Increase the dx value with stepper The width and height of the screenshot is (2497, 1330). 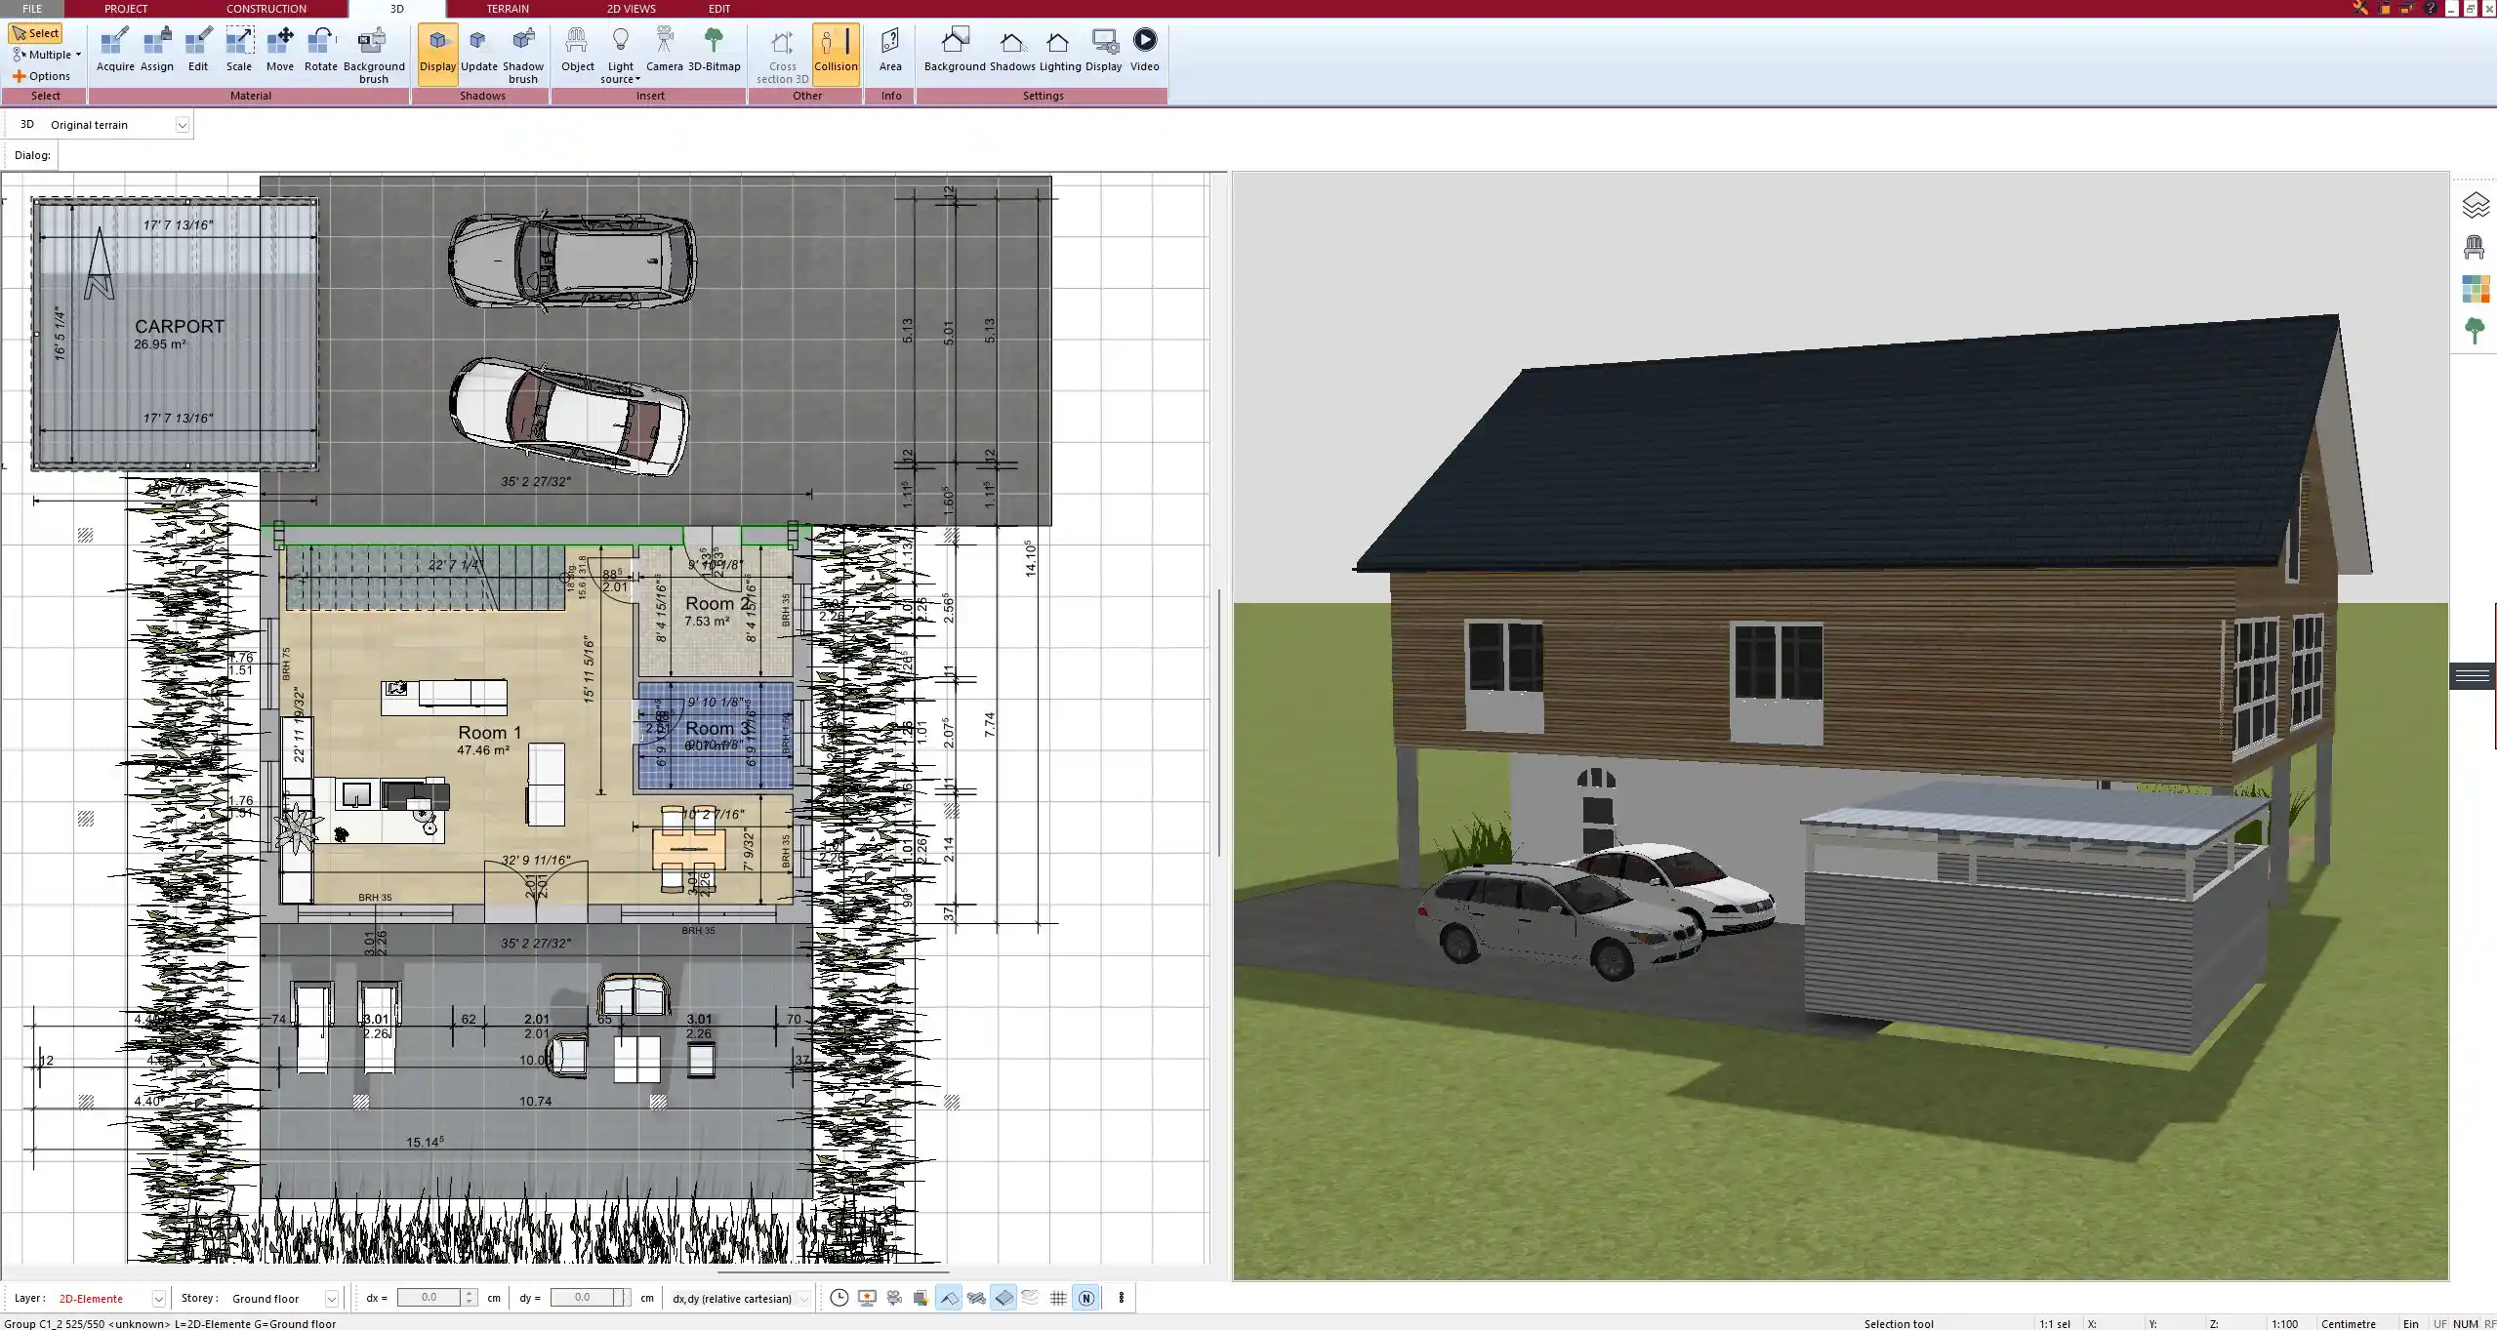tap(470, 1294)
